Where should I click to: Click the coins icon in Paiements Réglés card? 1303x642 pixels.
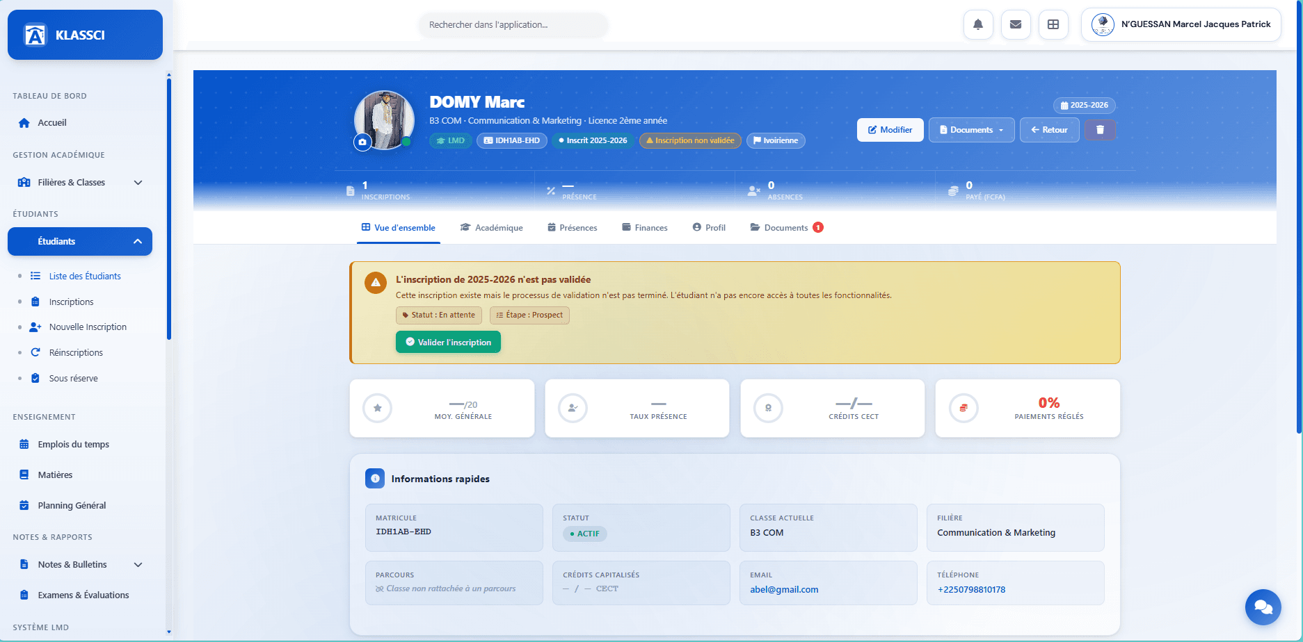click(x=964, y=408)
